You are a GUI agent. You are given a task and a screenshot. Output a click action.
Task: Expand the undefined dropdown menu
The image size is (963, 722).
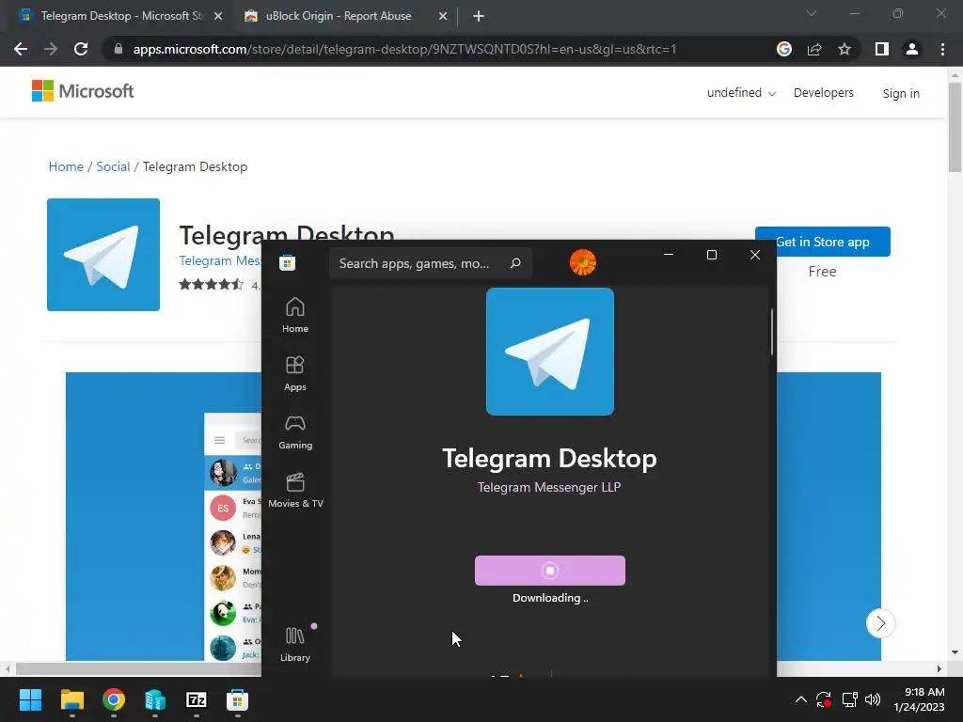[x=741, y=93]
